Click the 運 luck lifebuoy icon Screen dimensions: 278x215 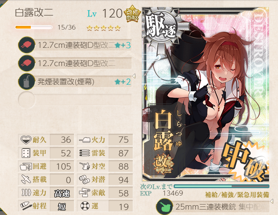(85, 206)
